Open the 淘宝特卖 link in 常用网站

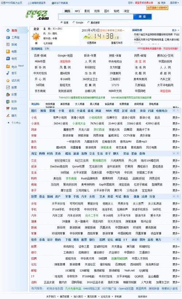pos(65,61)
